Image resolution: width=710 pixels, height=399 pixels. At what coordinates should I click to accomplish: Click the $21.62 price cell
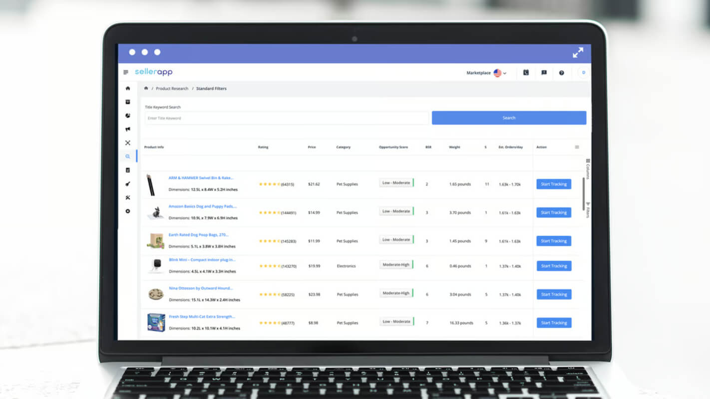click(x=314, y=184)
